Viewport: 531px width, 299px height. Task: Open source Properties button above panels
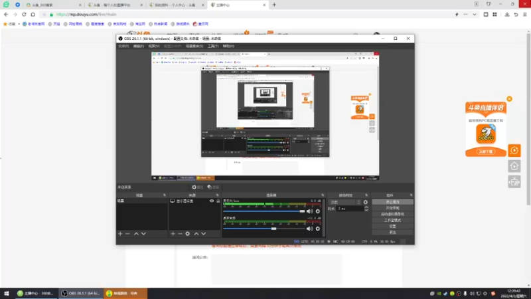pos(197,187)
